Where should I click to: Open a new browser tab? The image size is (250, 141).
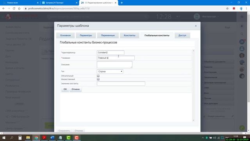pos(121,3)
